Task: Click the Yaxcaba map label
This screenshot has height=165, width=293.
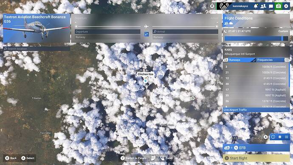Action: 45,133
